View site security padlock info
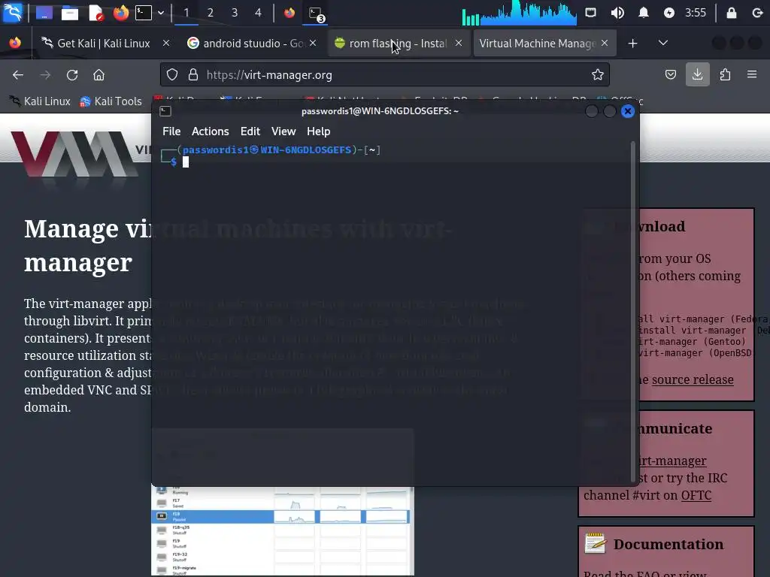 (x=193, y=74)
